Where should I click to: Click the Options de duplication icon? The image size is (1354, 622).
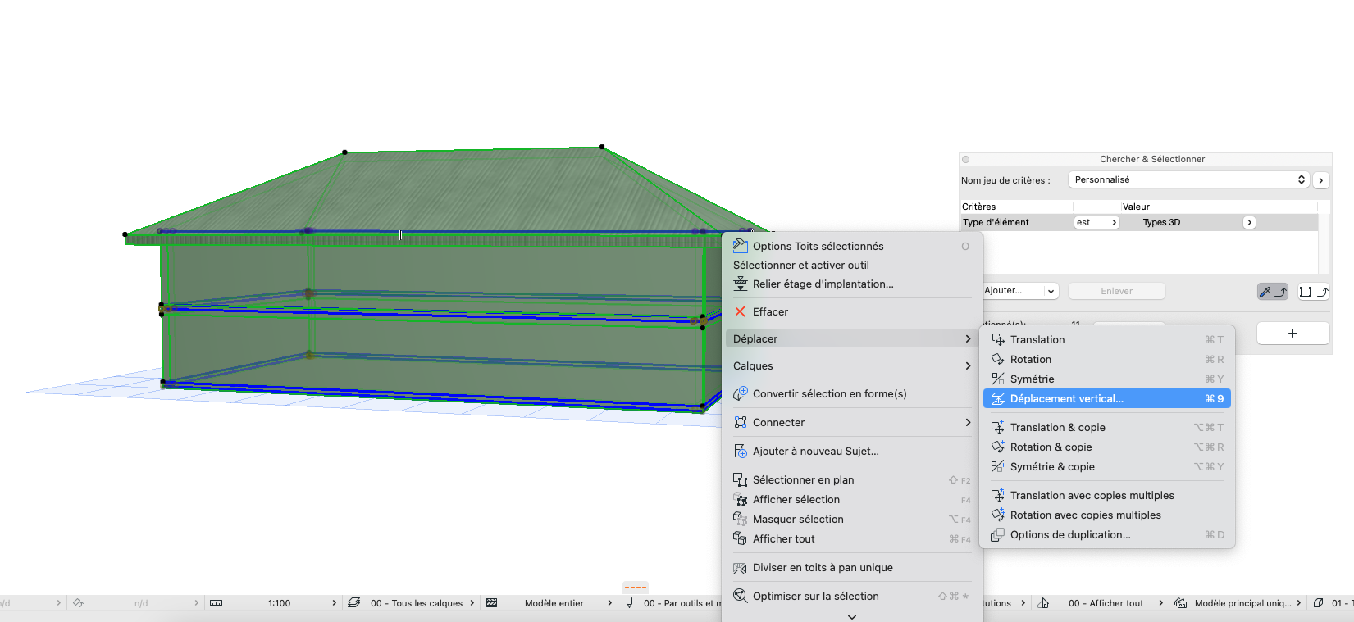998,534
